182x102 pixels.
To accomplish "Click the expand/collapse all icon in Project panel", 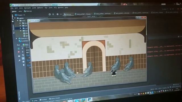I will click(53, 14).
